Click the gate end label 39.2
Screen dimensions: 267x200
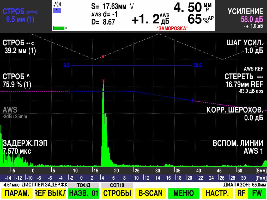pos(197,65)
